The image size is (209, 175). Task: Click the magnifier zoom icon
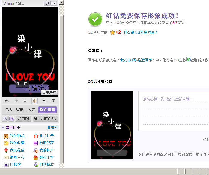point(25,101)
